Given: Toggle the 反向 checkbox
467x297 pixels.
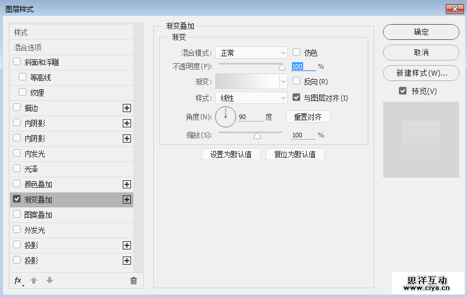Looking at the screenshot, I should [297, 81].
